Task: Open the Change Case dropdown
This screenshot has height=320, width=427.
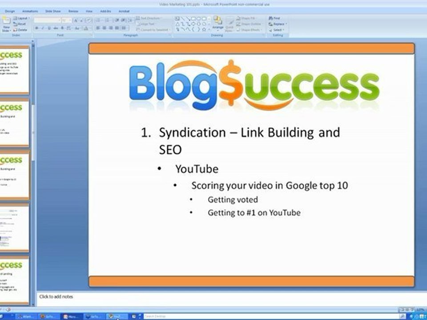Action: 77,28
